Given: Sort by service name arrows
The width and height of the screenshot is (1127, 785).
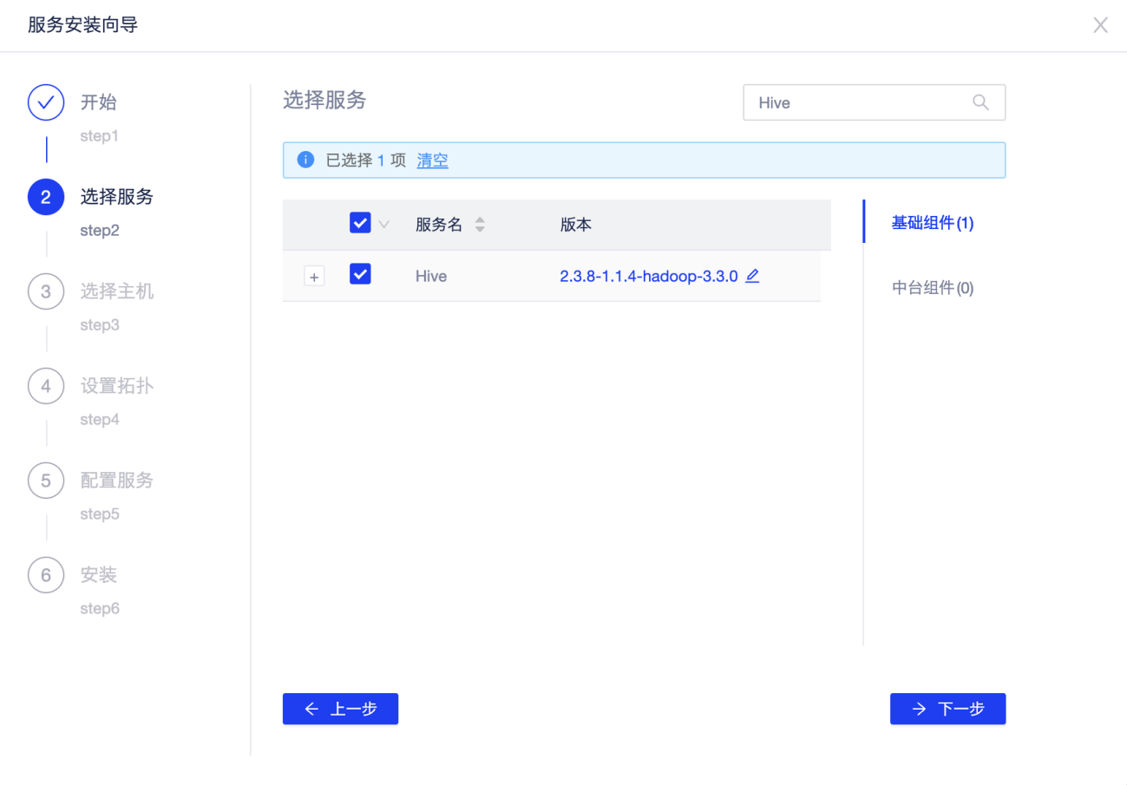Looking at the screenshot, I should pos(480,225).
